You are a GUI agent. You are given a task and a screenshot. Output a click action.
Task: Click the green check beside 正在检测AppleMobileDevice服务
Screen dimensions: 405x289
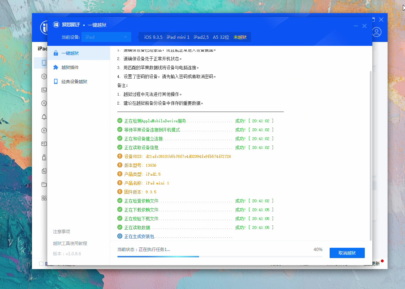(120, 121)
